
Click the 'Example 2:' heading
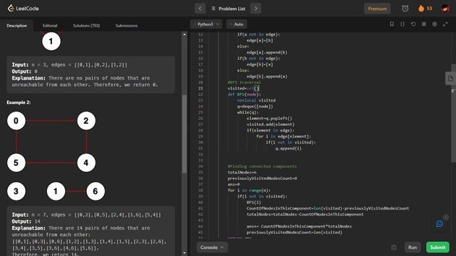click(x=19, y=102)
